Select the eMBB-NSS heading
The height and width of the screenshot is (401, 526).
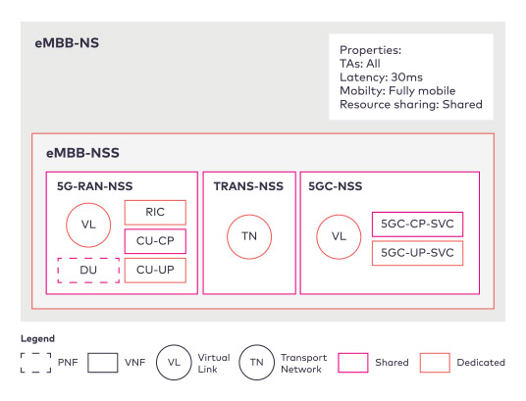click(x=82, y=153)
